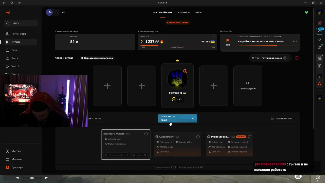
Task: Switch to the Матчмейкинг tab
Action: [x=163, y=12]
